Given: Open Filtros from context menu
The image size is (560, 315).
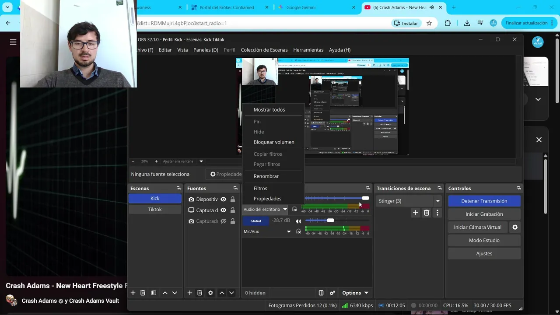Looking at the screenshot, I should [260, 188].
